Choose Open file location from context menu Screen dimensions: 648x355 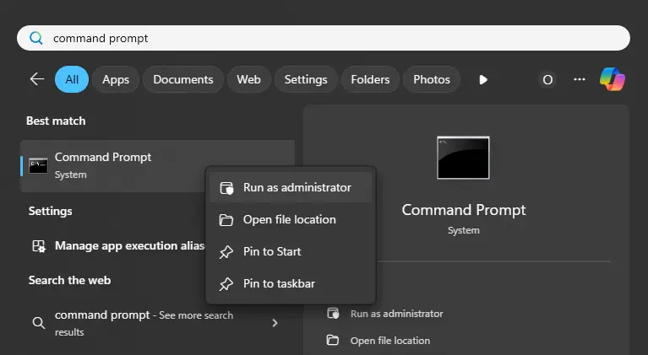pyautogui.click(x=290, y=219)
